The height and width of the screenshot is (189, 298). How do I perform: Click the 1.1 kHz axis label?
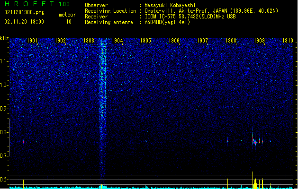coord(4,61)
